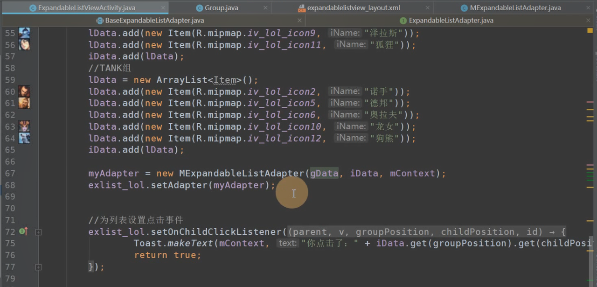Expand the folded lambda on line 72
This screenshot has height=287, width=597.
click(x=38, y=232)
